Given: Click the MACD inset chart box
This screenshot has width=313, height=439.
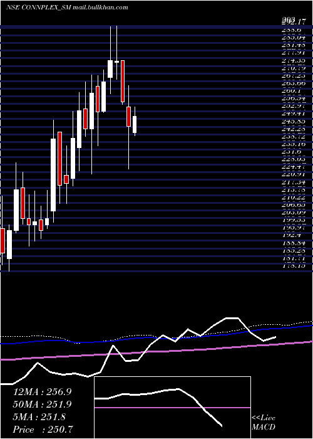Looking at the screenshot, I should (172, 408).
